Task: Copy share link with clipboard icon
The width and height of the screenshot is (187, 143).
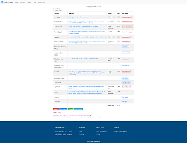Action: (x=91, y=115)
